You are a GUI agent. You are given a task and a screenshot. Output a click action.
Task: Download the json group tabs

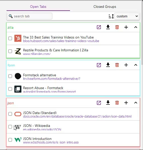tap(108, 103)
